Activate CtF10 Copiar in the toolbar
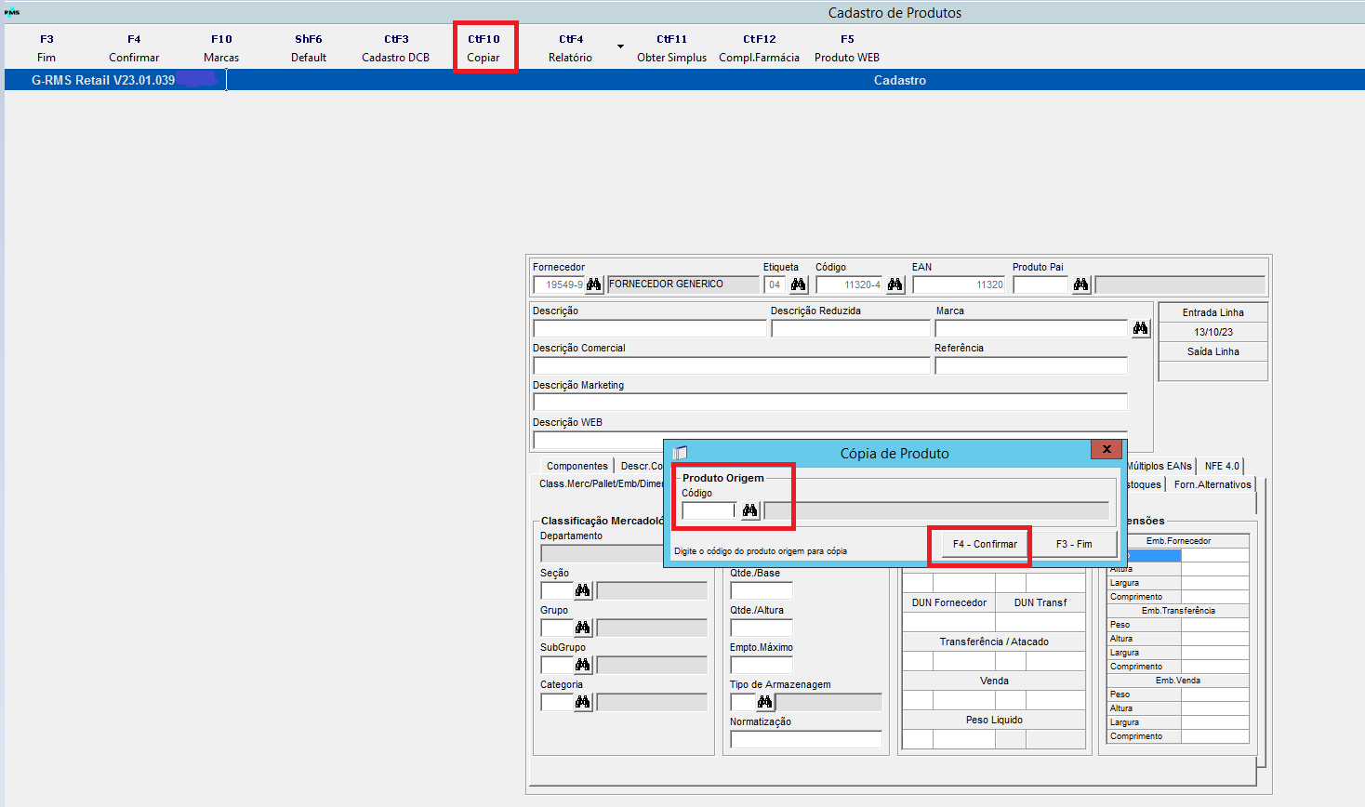This screenshot has width=1365, height=807. (484, 46)
